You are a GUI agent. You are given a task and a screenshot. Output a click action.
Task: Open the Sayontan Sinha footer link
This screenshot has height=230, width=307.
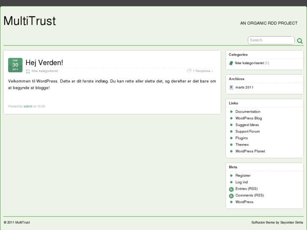coord(291,222)
